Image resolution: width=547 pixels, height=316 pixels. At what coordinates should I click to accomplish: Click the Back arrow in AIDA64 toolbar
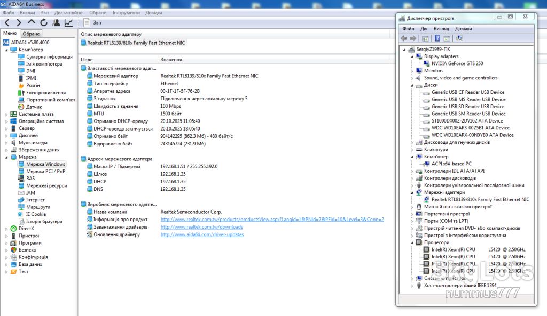point(7,22)
